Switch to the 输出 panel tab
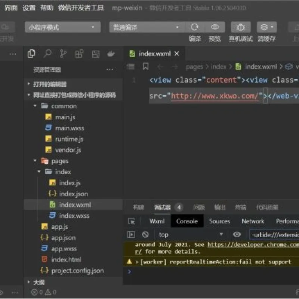299x299 pixels. [x=220, y=207]
